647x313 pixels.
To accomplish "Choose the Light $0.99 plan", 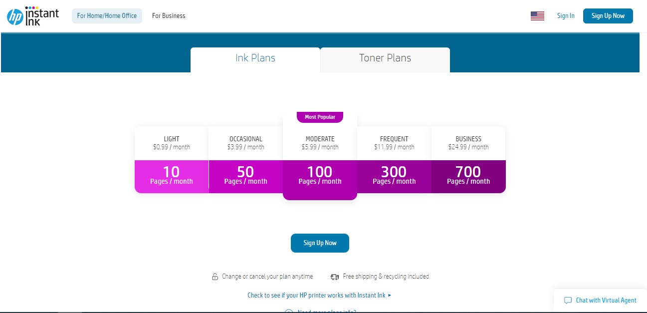I will [171, 143].
